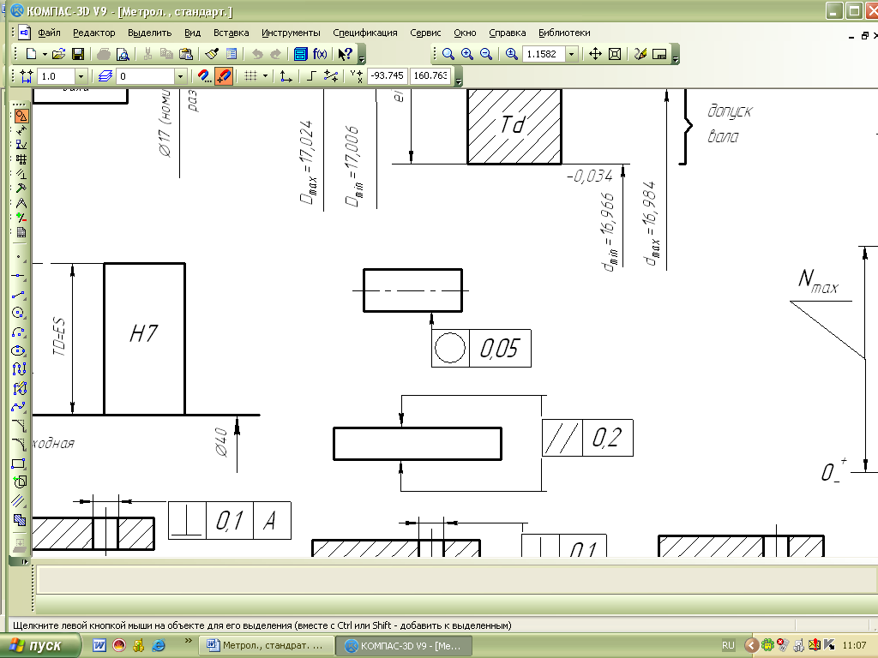Open the Variables f(x) icon
The height and width of the screenshot is (658, 878).
point(320,54)
